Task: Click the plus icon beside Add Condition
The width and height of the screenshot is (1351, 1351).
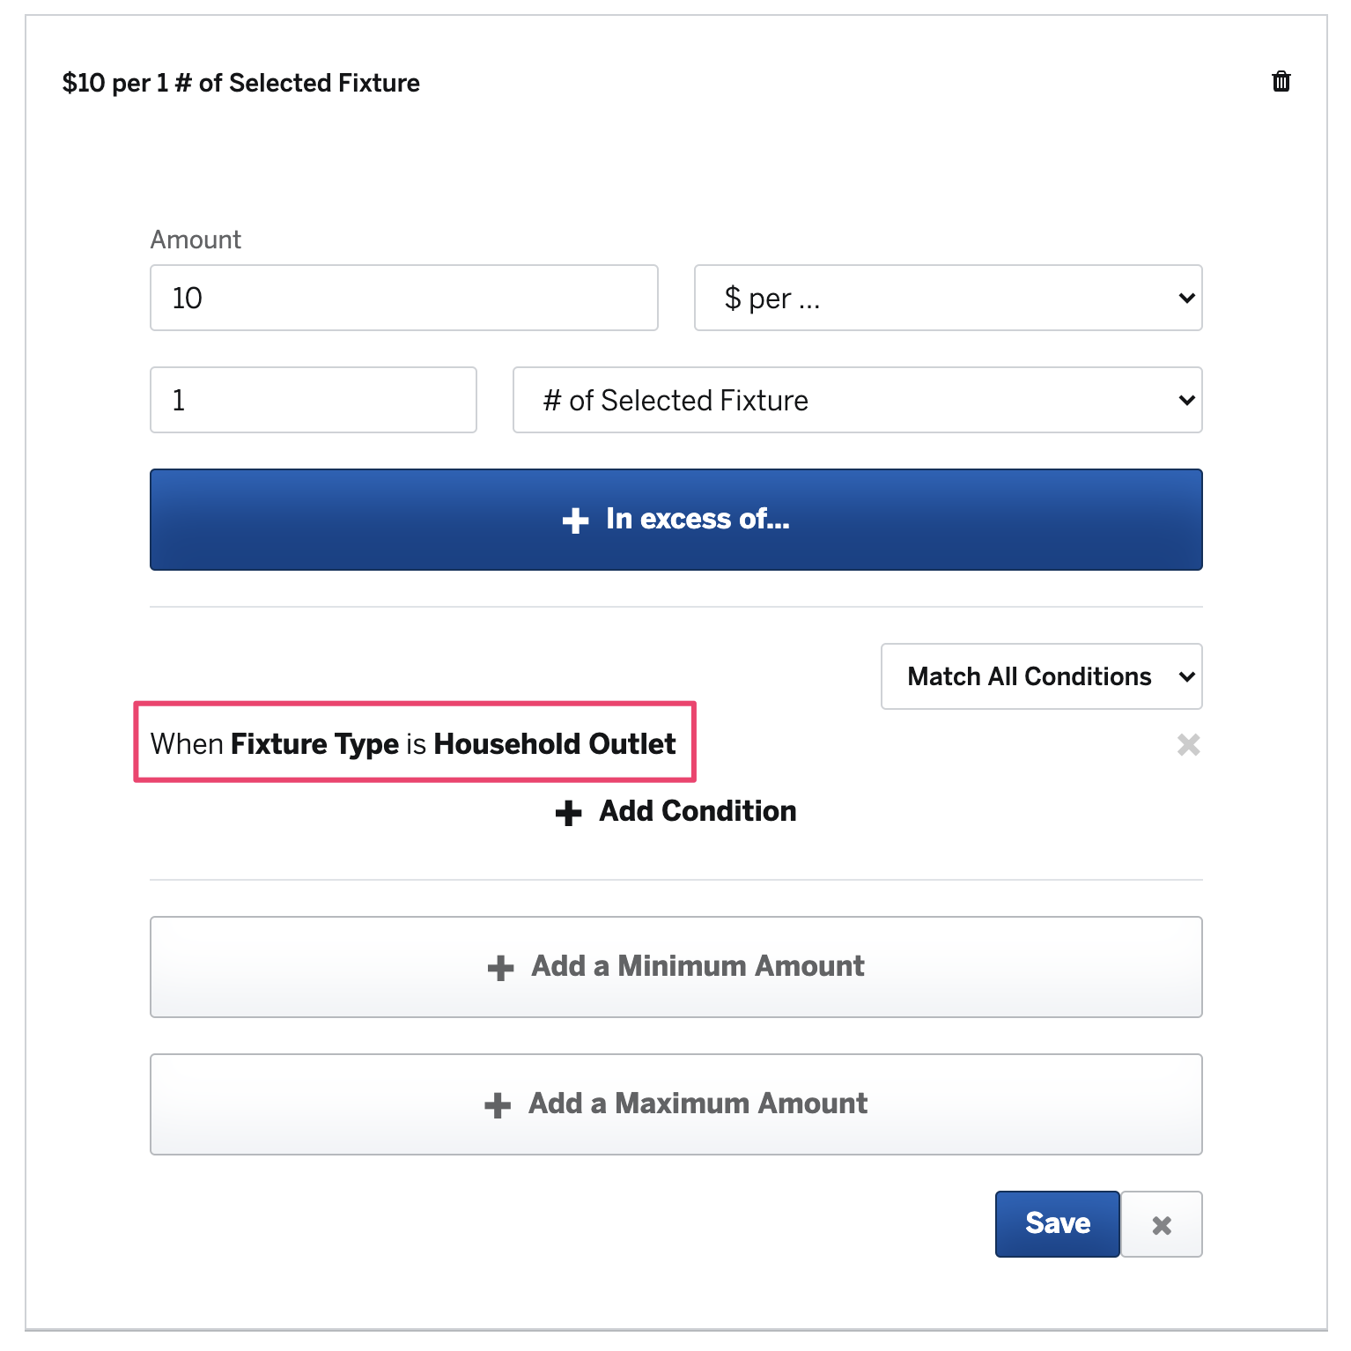Action: click(x=569, y=813)
